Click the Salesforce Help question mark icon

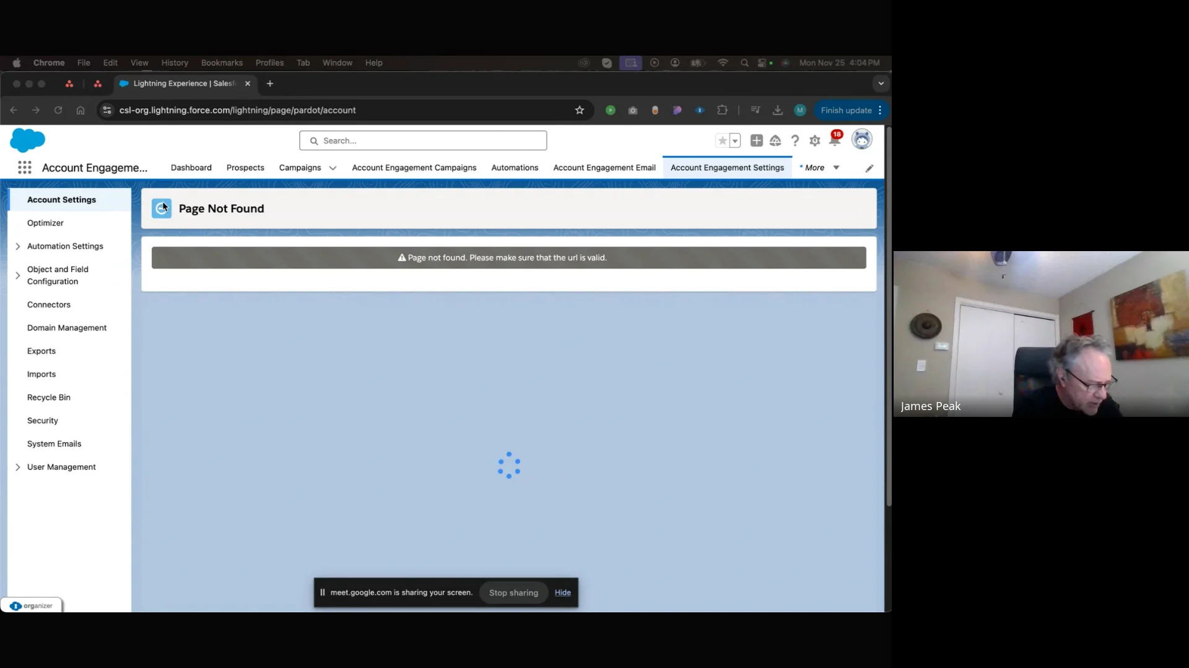(x=795, y=141)
